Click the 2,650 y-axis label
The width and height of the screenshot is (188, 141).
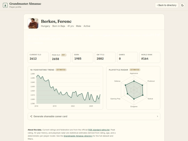click(x=33, y=78)
